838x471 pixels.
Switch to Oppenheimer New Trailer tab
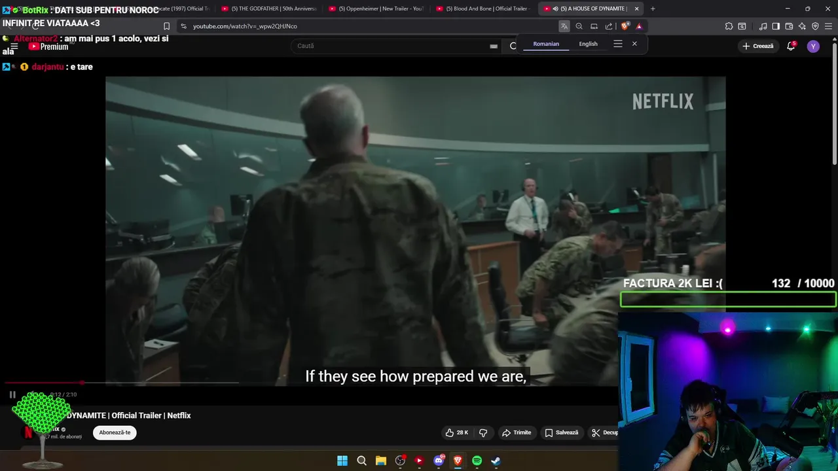pyautogui.click(x=376, y=9)
